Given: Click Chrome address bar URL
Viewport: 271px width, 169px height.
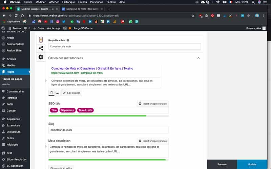Looking at the screenshot, I should pyautogui.click(x=76, y=16).
